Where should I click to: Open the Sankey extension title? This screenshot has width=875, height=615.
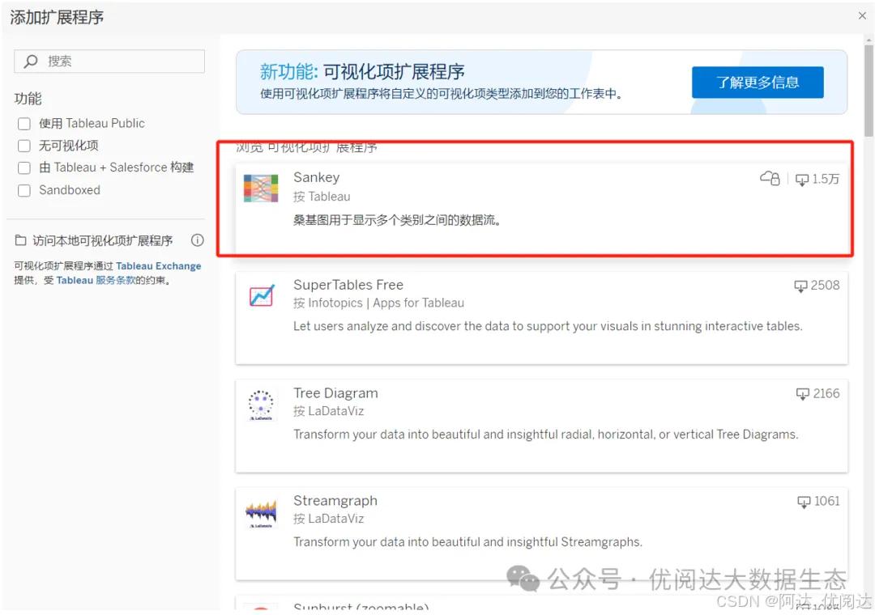317,177
